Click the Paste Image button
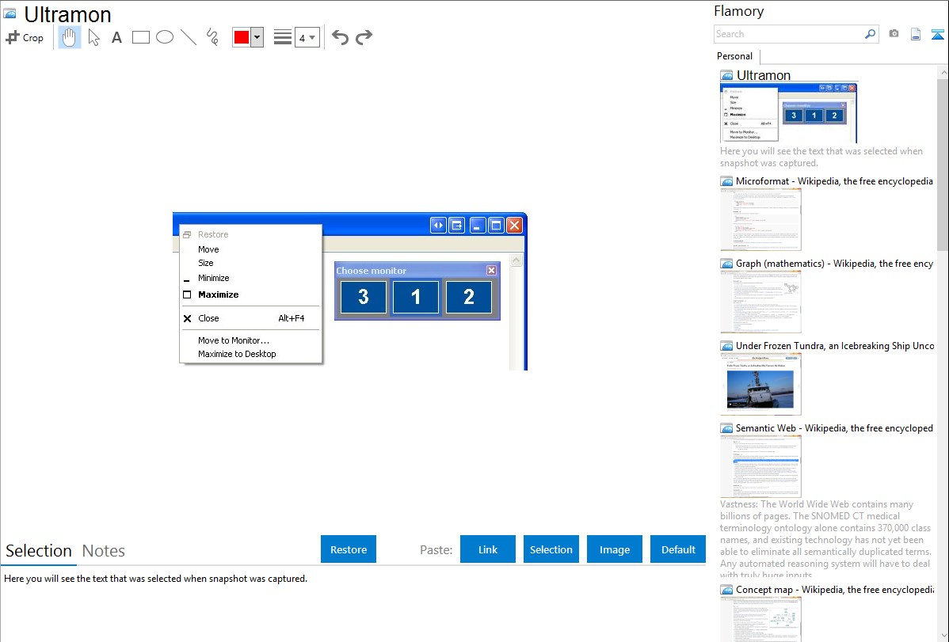 pos(614,549)
